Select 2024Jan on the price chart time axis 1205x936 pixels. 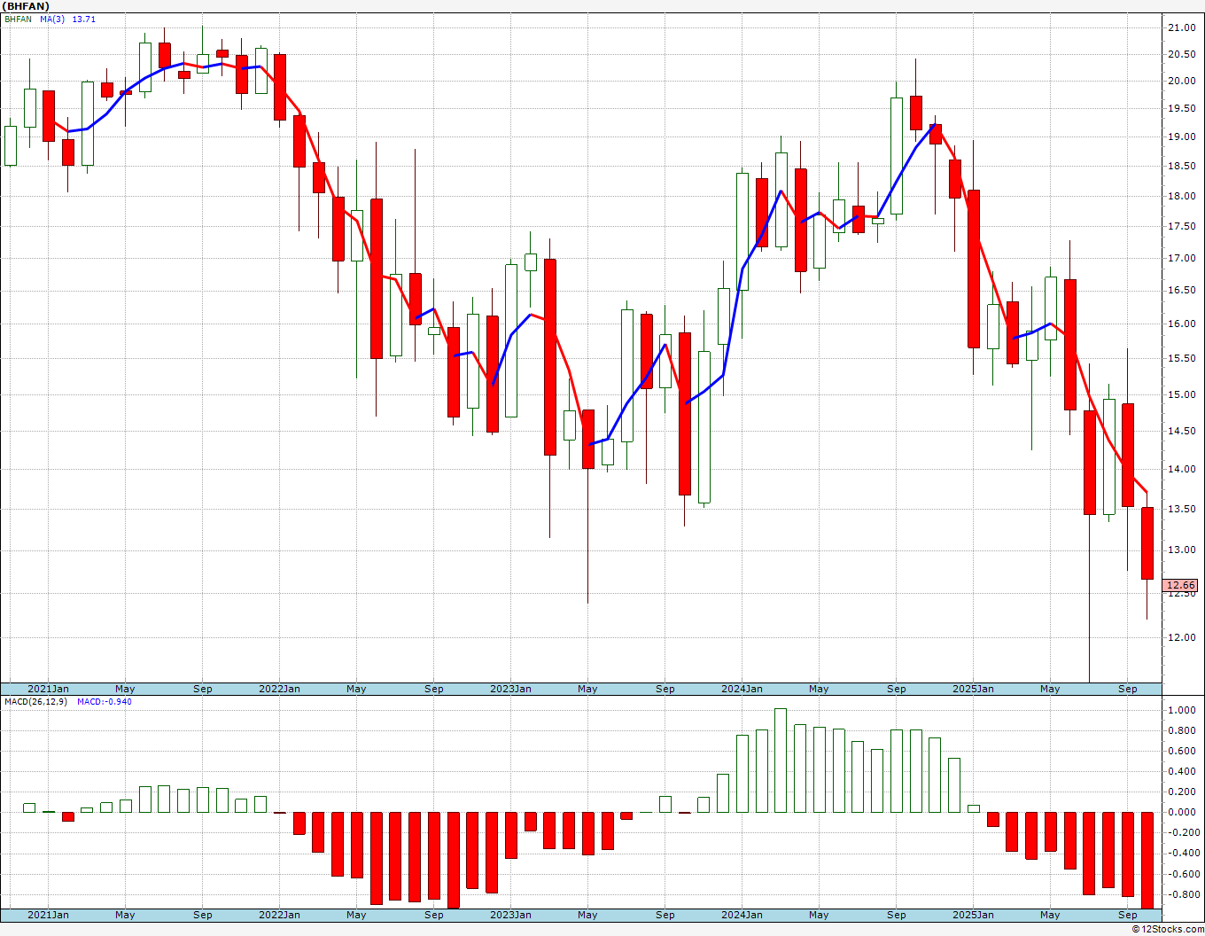click(742, 689)
